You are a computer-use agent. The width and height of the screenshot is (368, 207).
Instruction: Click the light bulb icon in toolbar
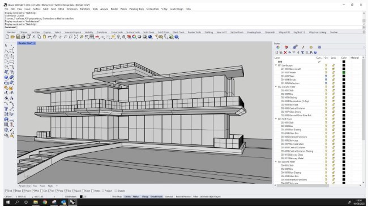[x=118, y=37]
